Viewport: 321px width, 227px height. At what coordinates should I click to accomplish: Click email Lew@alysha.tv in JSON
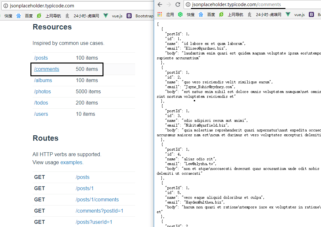(x=199, y=164)
